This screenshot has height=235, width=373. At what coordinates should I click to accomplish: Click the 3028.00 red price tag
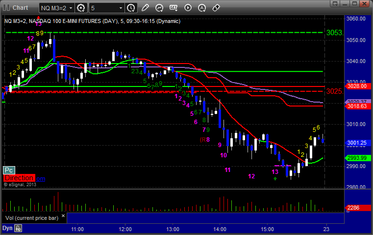(357, 86)
